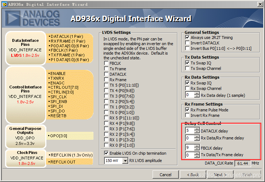Close the Digital Interface Wizard window

click(x=260, y=4)
